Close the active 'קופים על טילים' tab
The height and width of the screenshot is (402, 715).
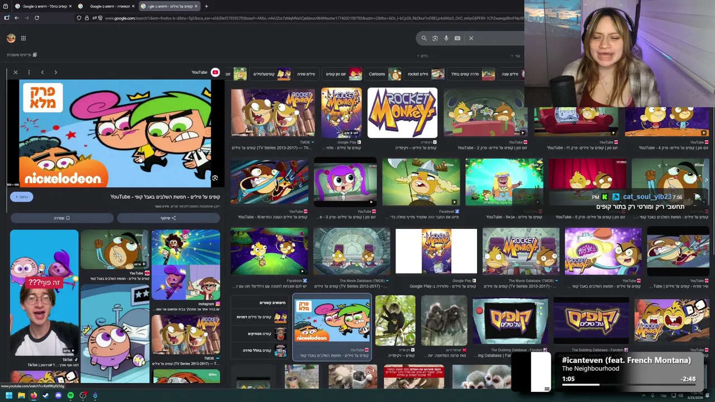[x=196, y=6]
